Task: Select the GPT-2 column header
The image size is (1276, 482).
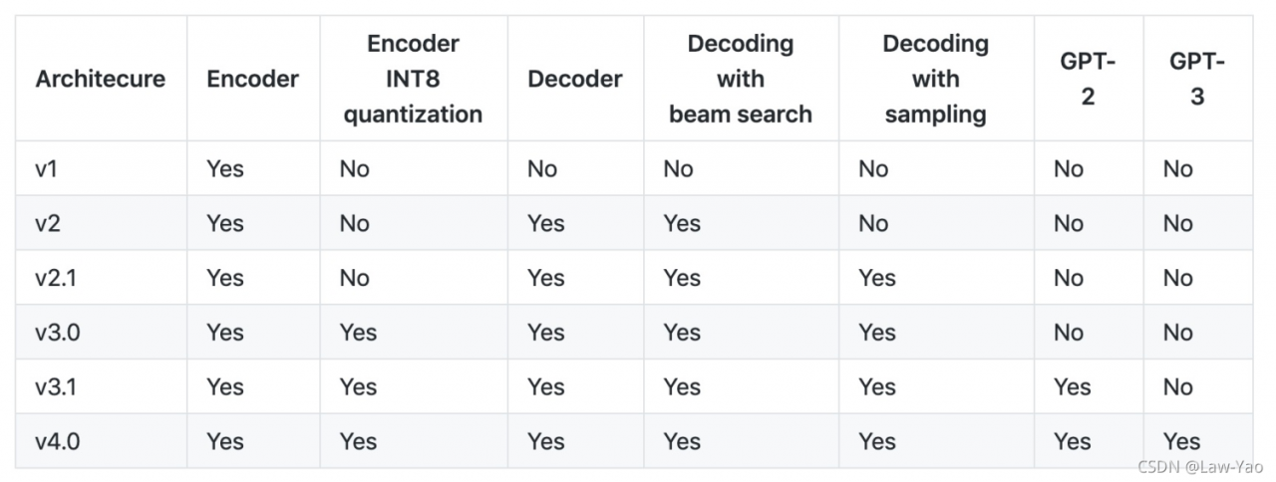Action: point(1088,79)
